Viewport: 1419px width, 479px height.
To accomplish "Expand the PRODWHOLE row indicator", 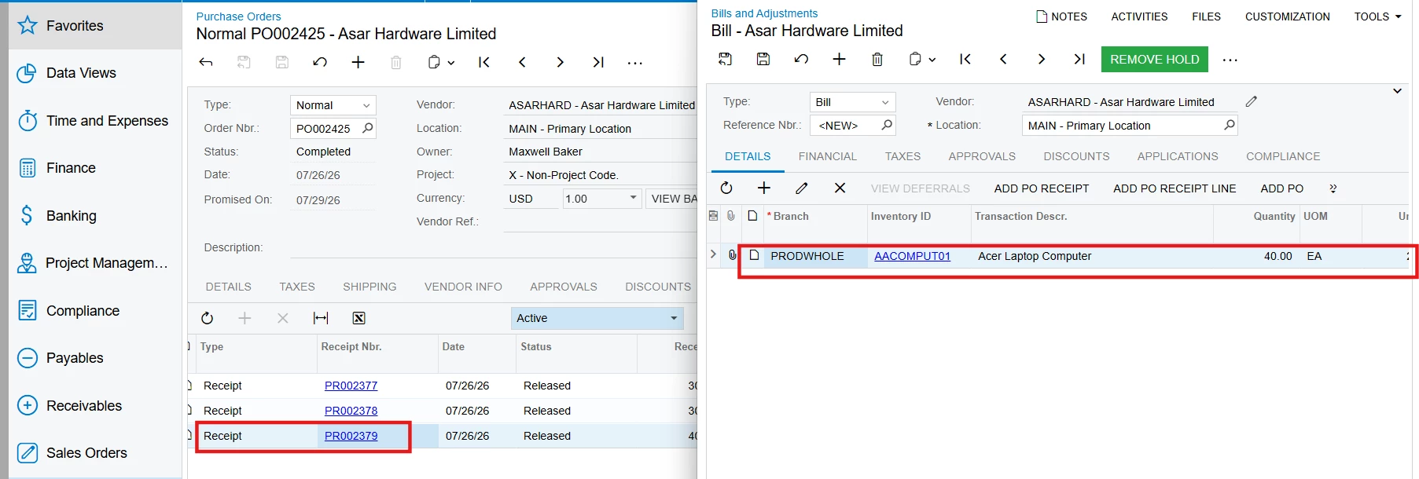I will (x=713, y=254).
